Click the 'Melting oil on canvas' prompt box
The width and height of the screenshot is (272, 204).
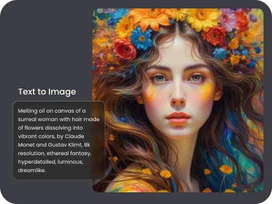(x=59, y=140)
